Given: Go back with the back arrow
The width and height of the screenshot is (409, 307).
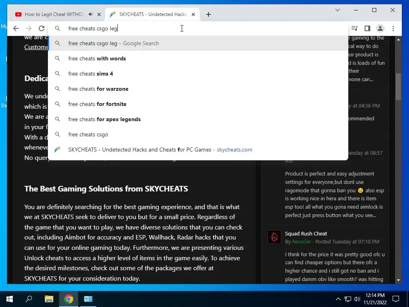Looking at the screenshot, I should click(16, 28).
